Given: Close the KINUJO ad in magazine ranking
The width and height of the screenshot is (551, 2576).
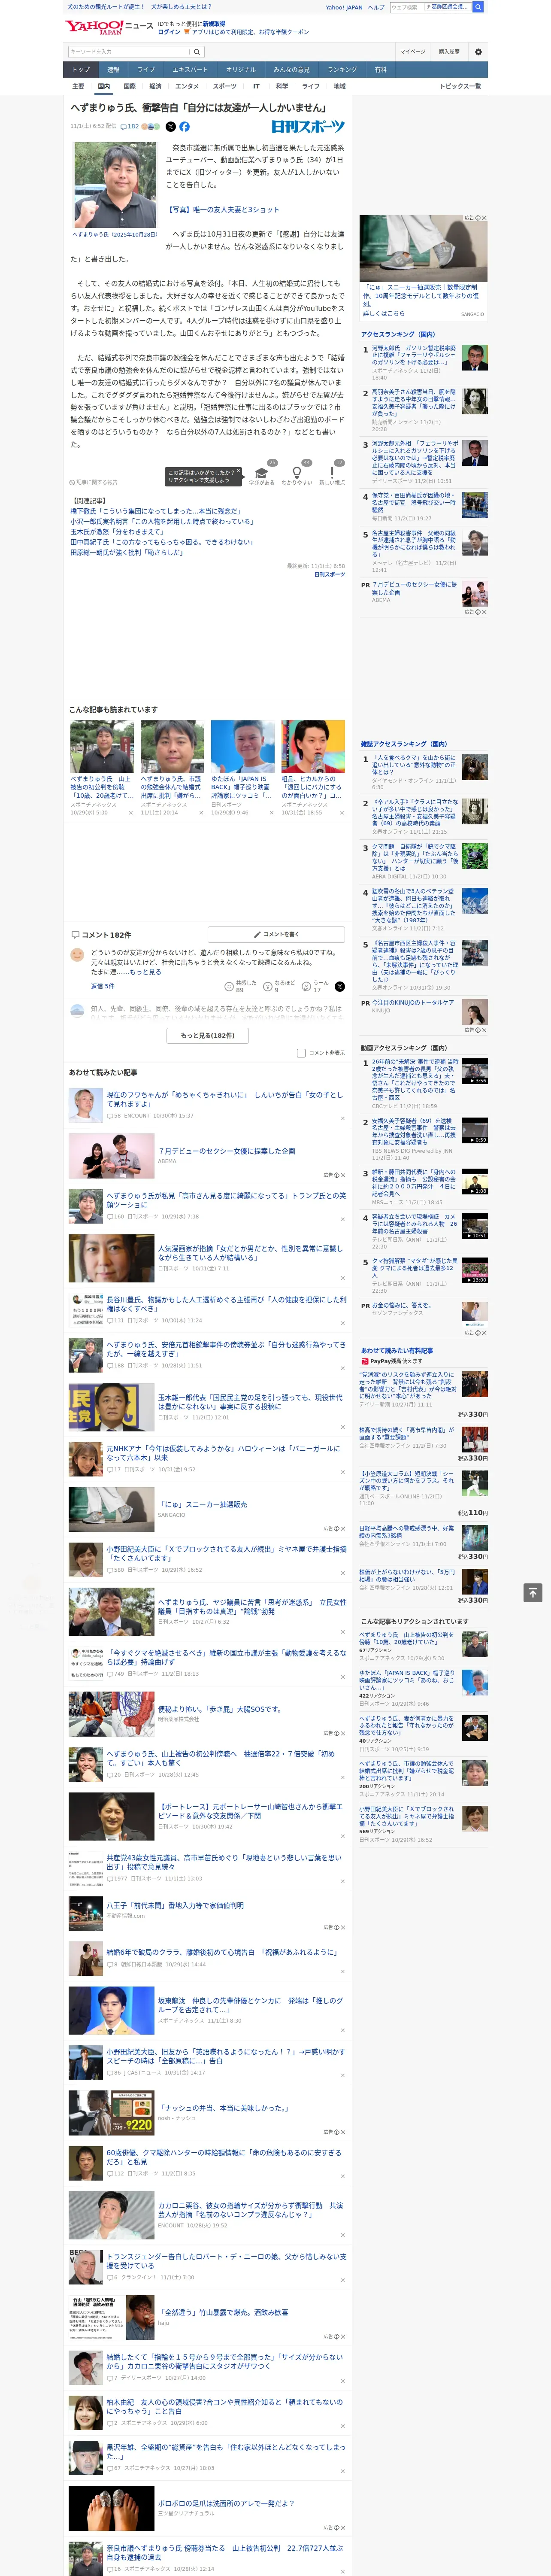Looking at the screenshot, I should 483,1030.
